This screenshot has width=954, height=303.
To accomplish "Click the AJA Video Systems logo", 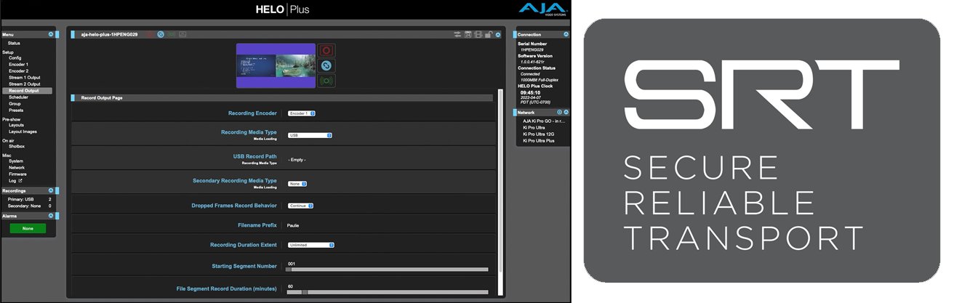I will coord(542,9).
